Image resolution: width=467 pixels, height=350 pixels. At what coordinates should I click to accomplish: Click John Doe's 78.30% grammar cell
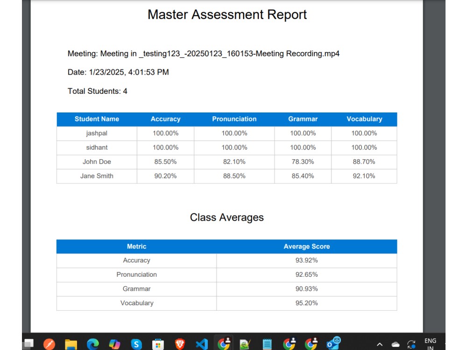tap(303, 162)
